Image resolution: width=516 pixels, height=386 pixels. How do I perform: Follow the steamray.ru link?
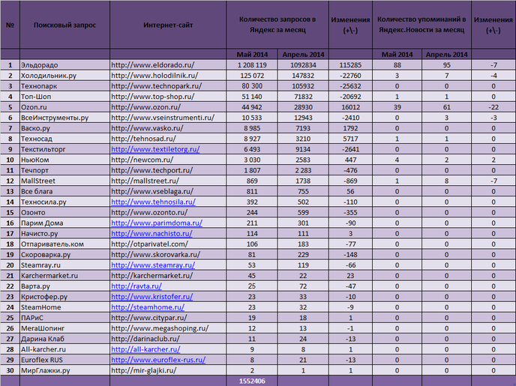click(x=153, y=265)
